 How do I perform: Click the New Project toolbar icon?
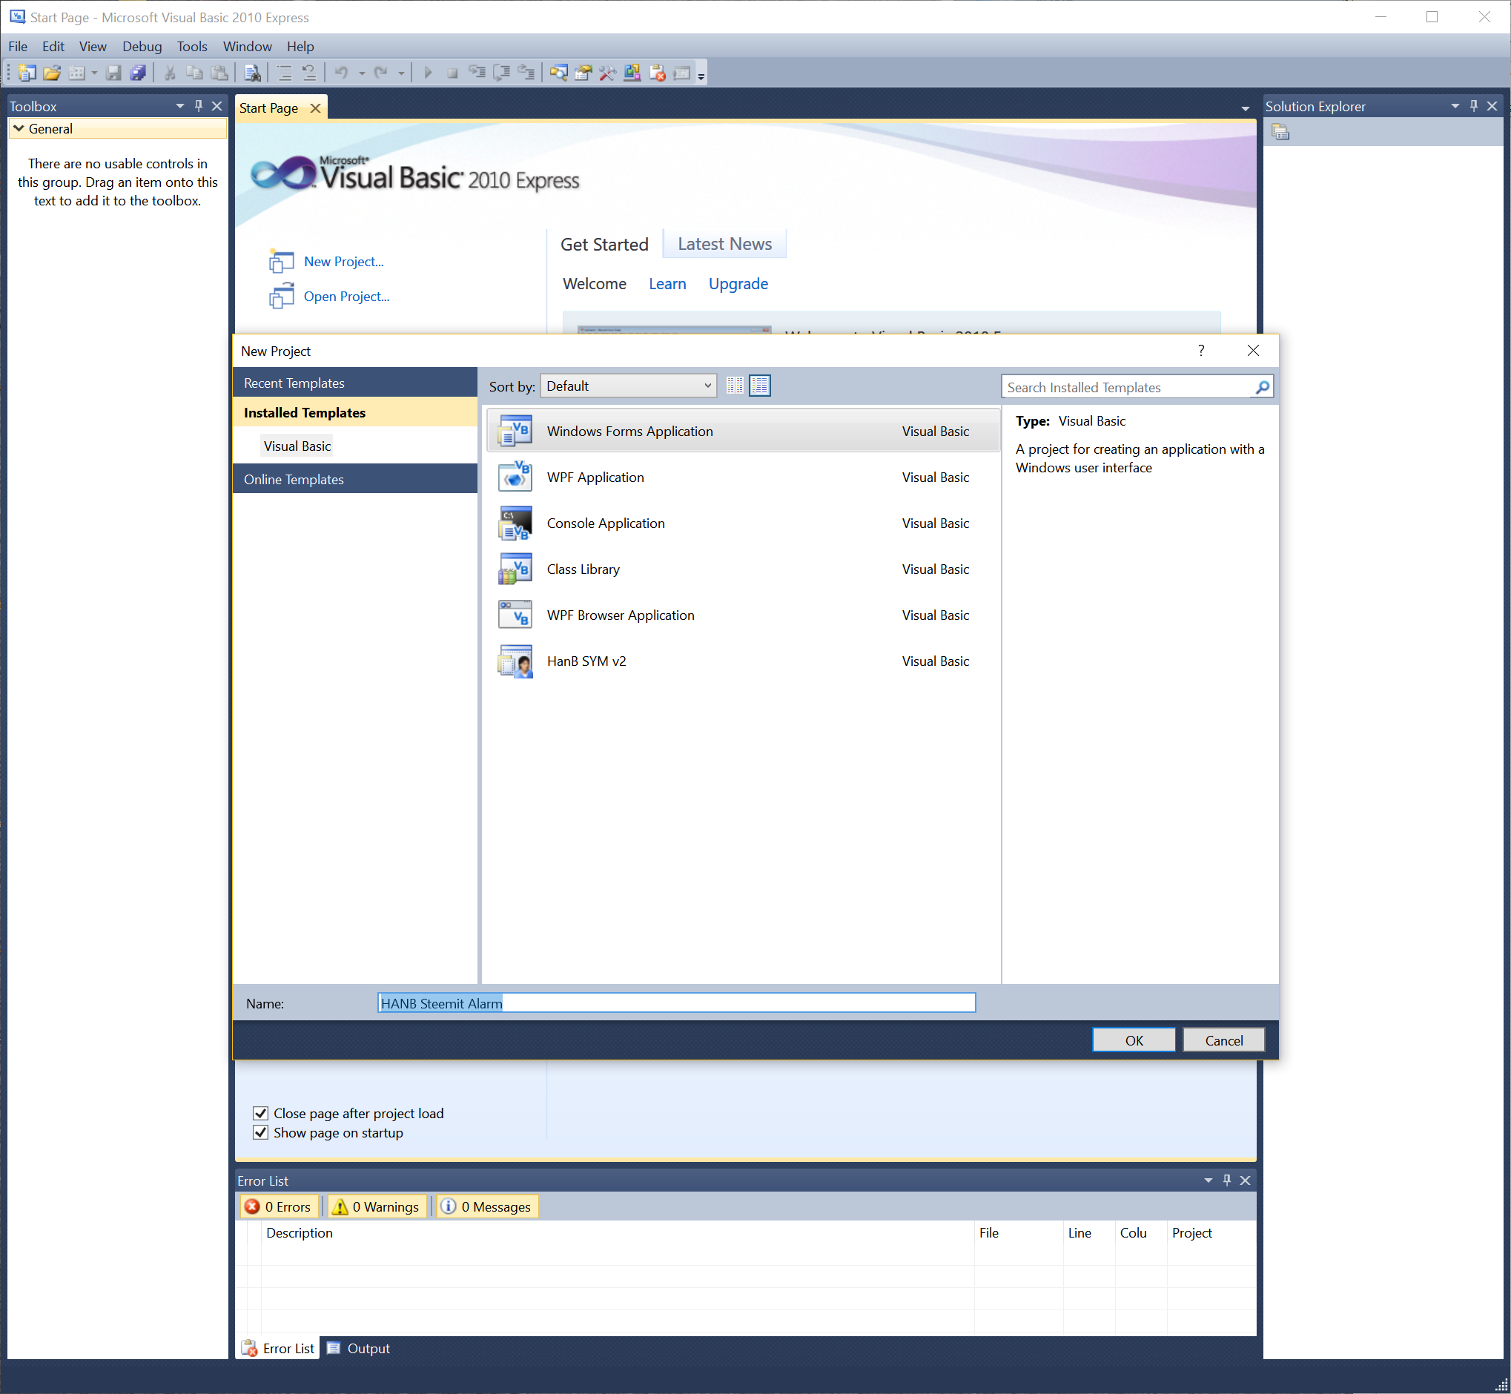point(27,73)
